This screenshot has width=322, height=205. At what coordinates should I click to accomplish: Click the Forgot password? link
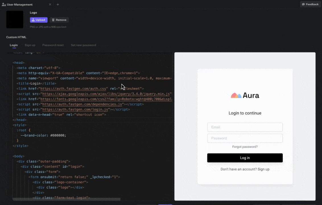pyautogui.click(x=245, y=147)
